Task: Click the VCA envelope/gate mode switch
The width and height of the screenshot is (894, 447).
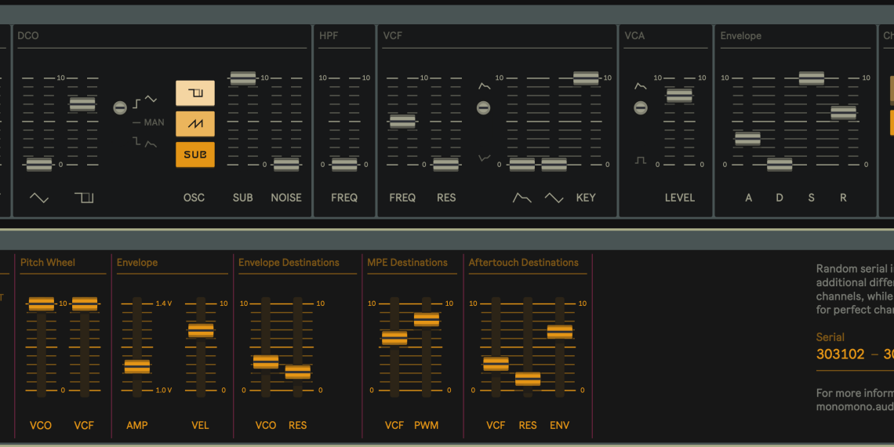Action: [641, 108]
